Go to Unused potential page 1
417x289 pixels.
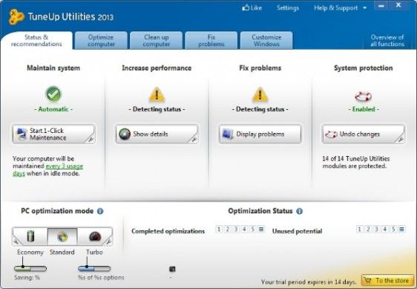point(359,229)
